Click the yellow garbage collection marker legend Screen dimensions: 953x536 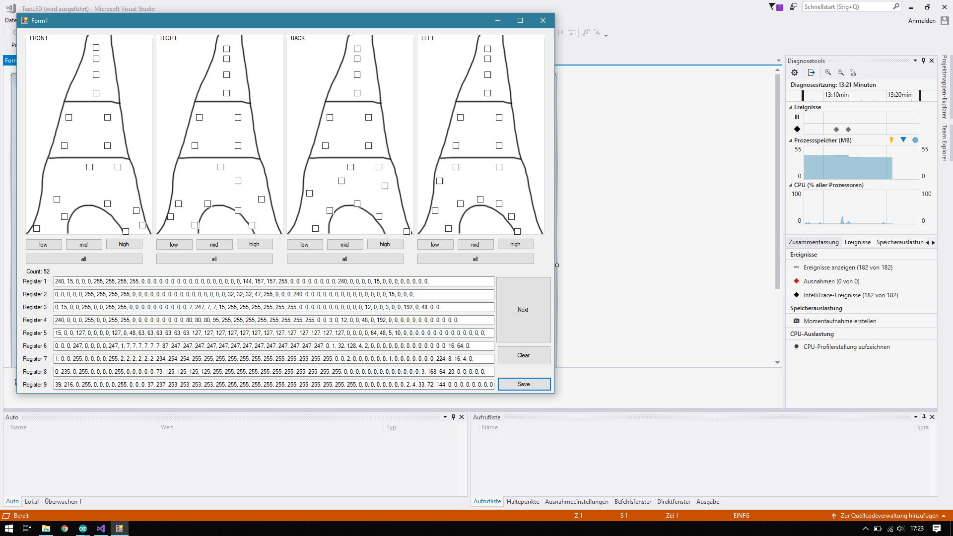[x=891, y=140]
